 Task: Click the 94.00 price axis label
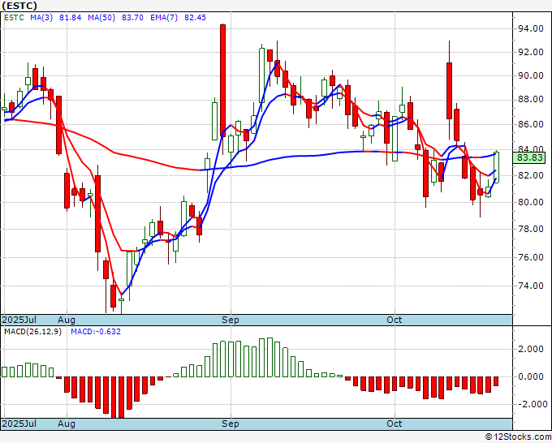tap(531, 29)
